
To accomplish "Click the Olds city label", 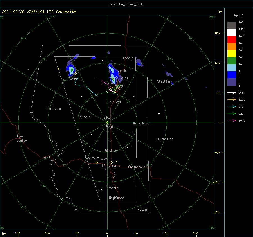I will point(107,118).
